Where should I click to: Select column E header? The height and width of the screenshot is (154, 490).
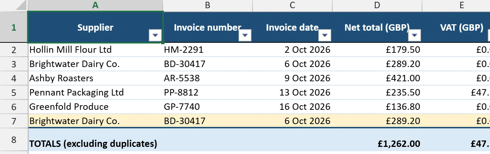[456, 5]
